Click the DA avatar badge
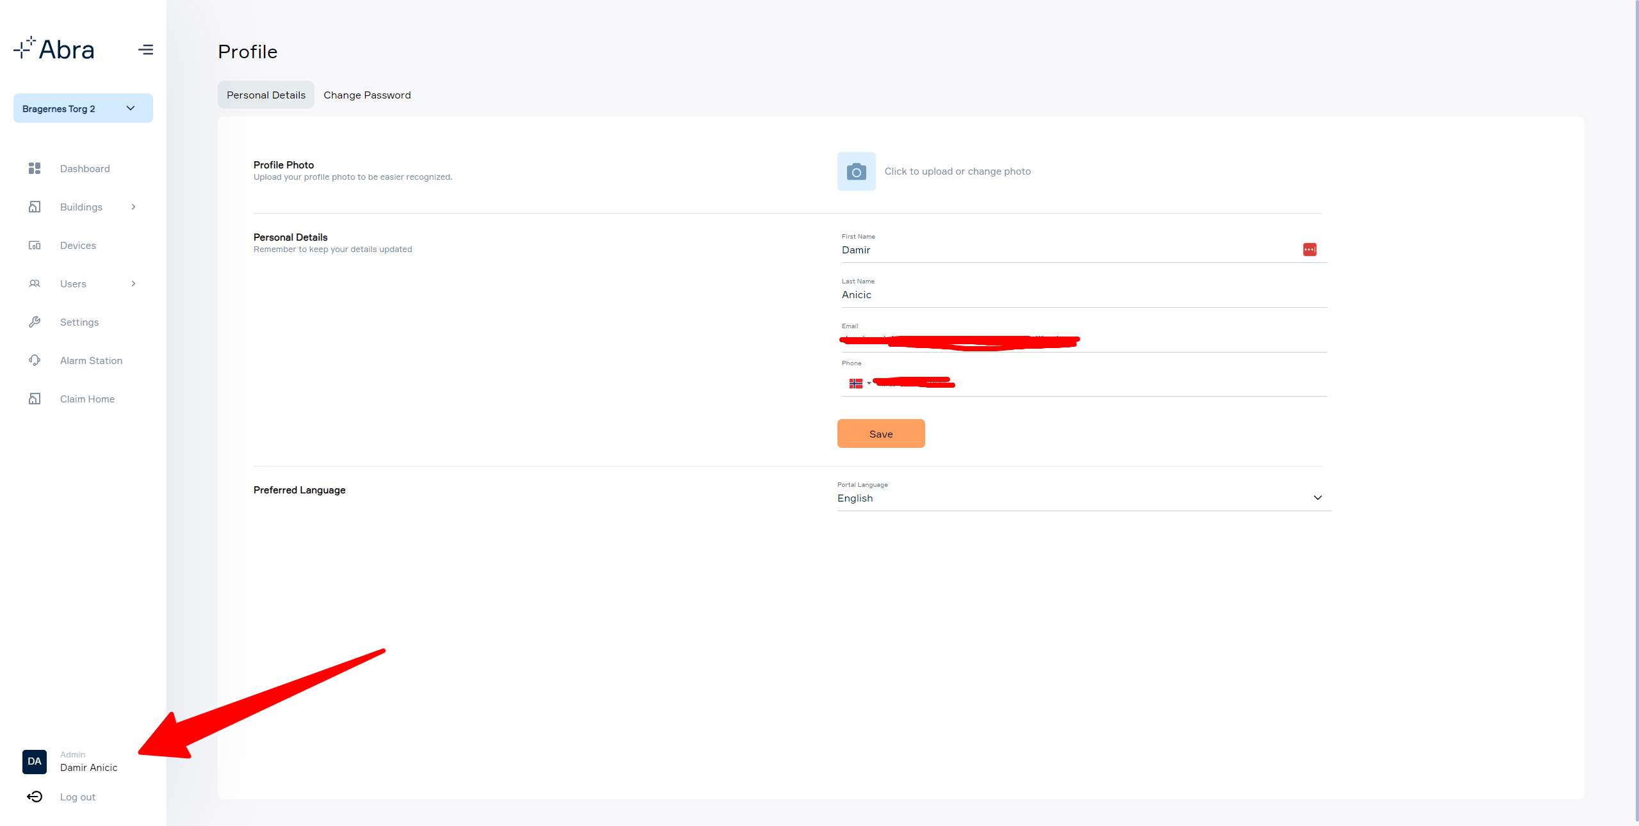Screen dimensions: 1639x826 coord(35,761)
